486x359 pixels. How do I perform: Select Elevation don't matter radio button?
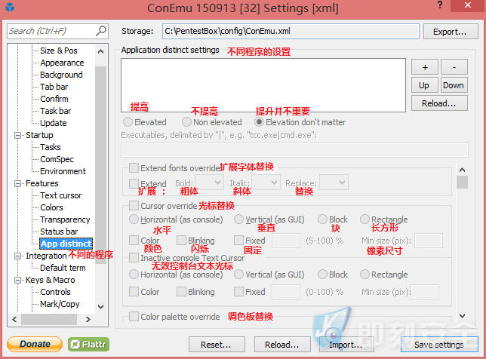pos(260,122)
